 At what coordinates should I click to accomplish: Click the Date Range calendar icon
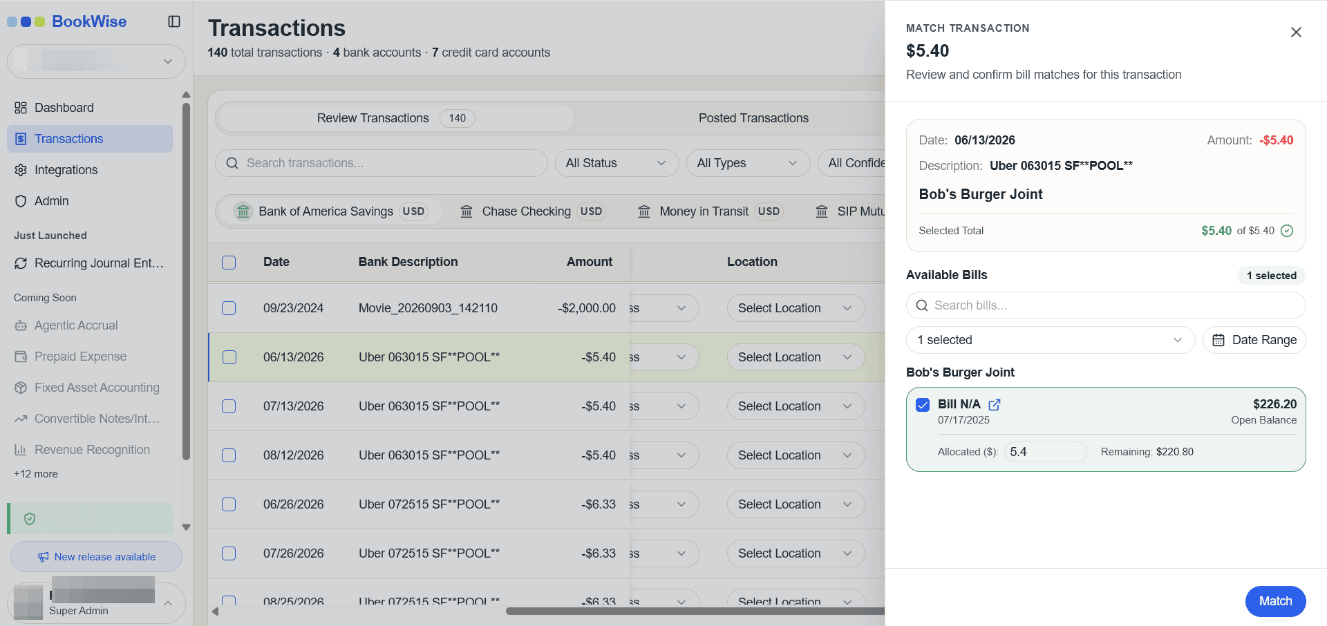coord(1218,340)
